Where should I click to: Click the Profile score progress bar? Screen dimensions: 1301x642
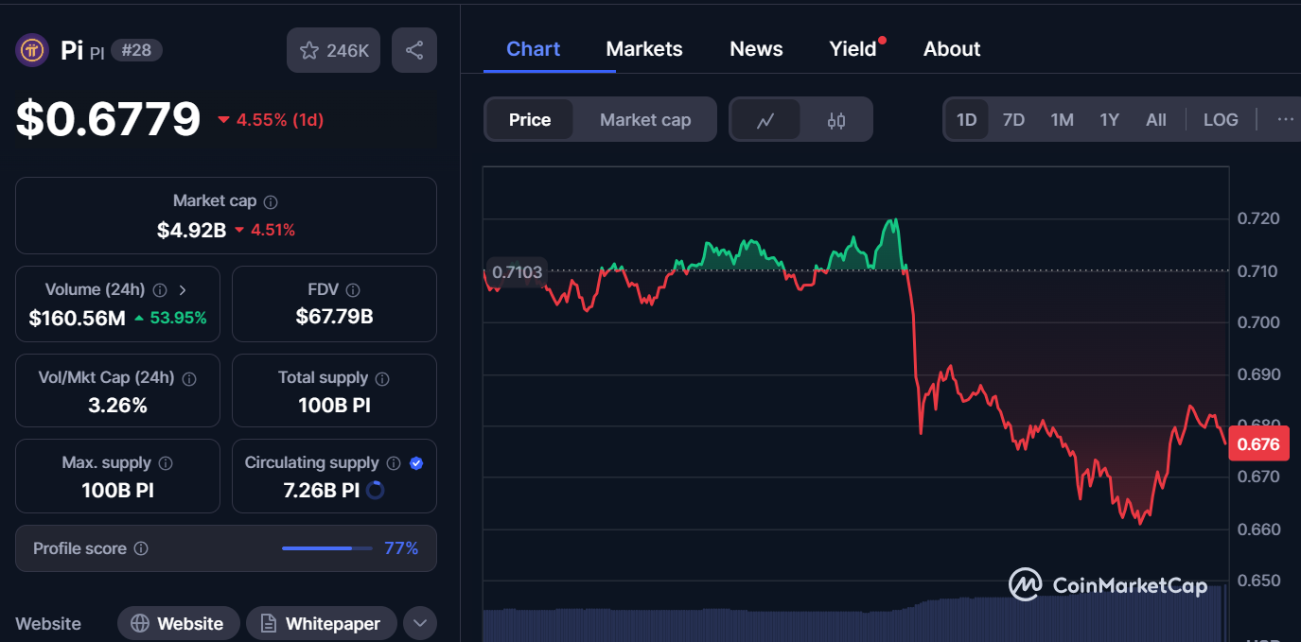point(327,548)
